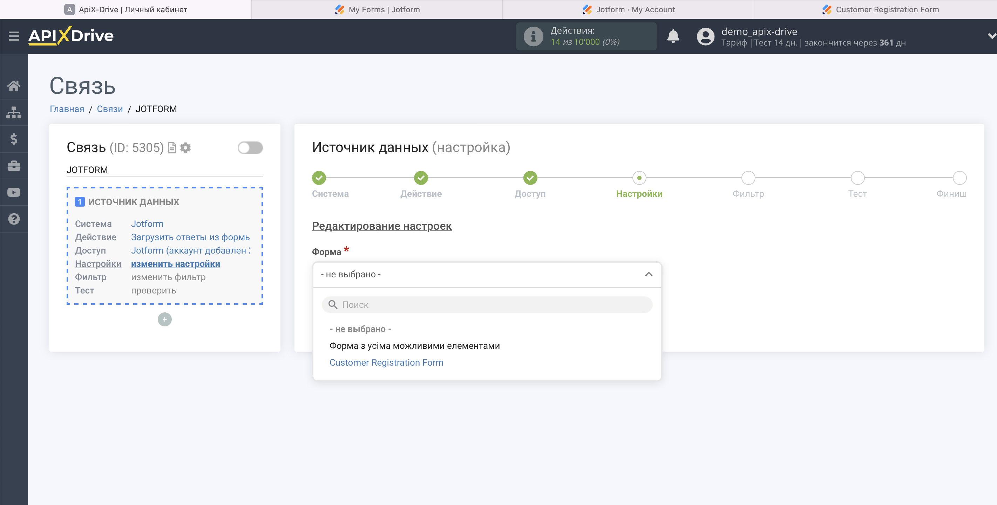Image resolution: width=997 pixels, height=505 pixels.
Task: Click the ApiX-Drive logo
Action: click(71, 36)
